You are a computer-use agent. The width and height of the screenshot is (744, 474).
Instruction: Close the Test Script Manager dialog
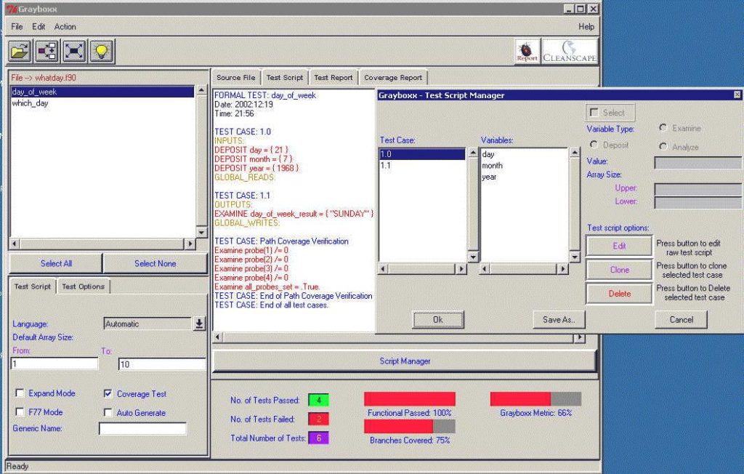[x=737, y=95]
